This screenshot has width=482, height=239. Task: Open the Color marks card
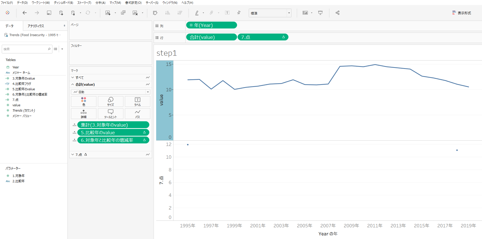point(84,101)
